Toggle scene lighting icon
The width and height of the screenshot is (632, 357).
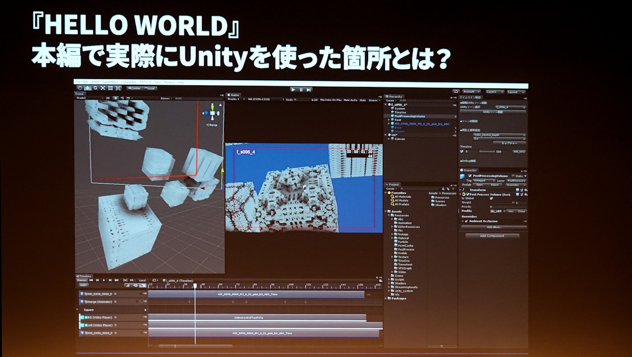(115, 98)
